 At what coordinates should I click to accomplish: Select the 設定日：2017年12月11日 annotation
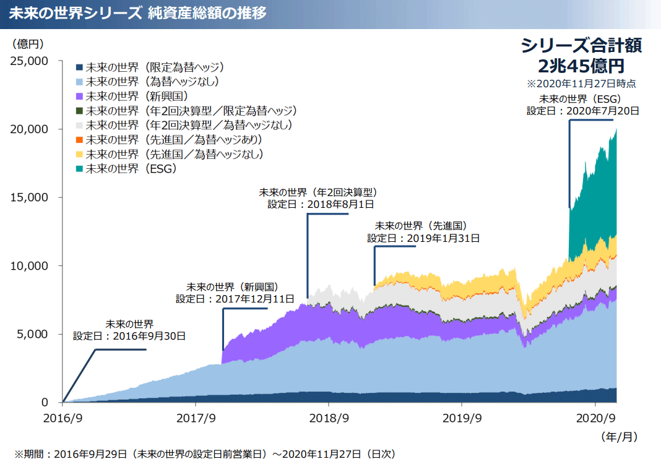pyautogui.click(x=235, y=299)
